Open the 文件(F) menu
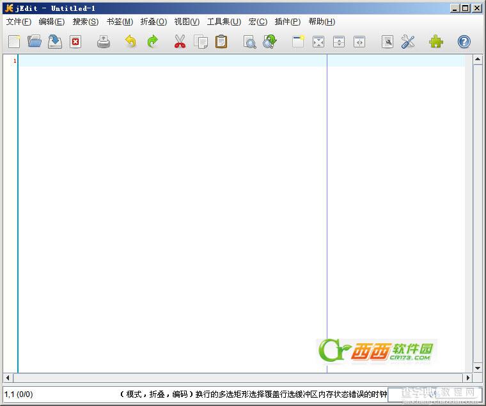 tap(19, 22)
